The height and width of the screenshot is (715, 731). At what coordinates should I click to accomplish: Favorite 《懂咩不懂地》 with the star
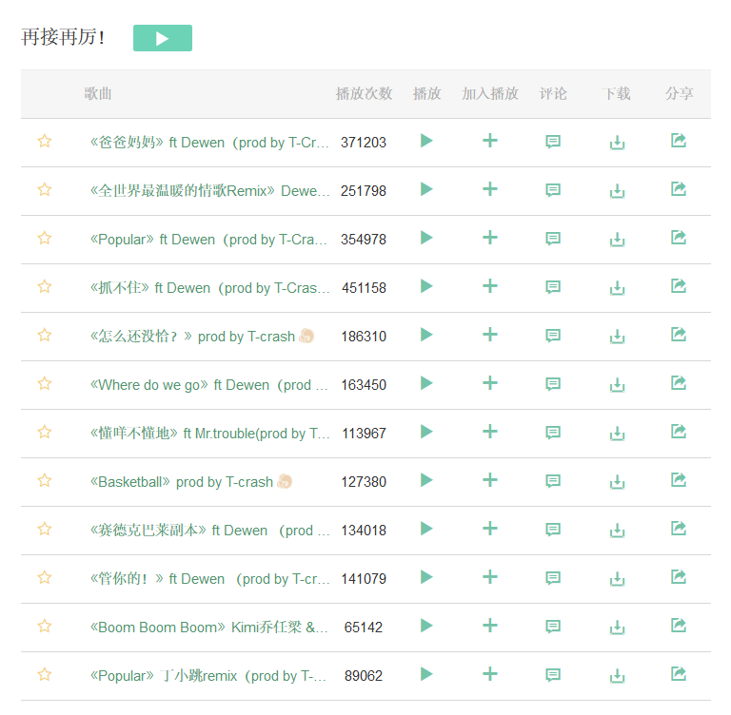45,432
